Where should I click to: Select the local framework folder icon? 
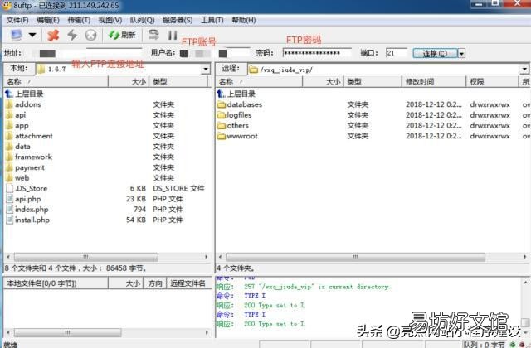tap(9, 157)
